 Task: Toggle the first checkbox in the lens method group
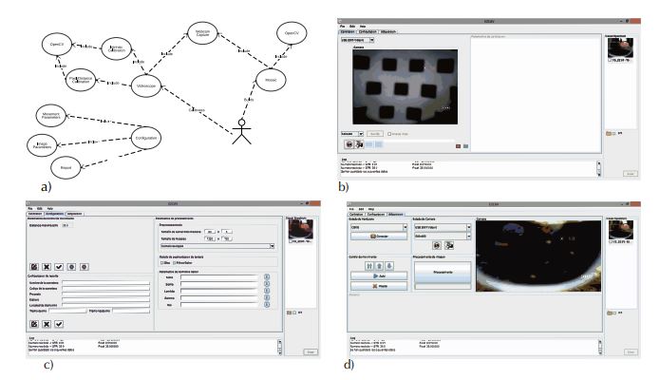tap(162, 264)
